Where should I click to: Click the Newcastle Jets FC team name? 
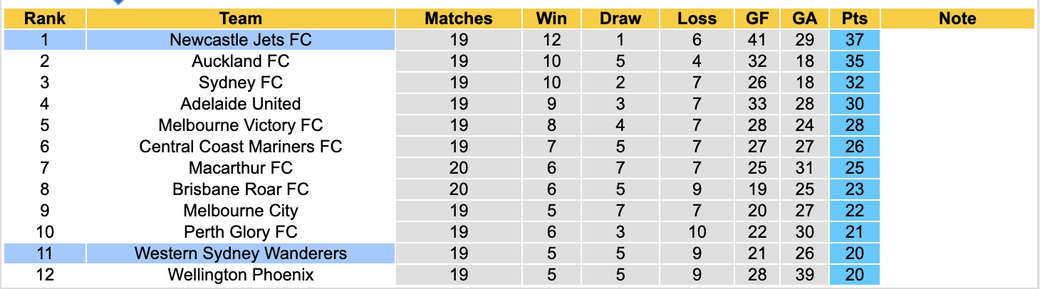point(241,40)
